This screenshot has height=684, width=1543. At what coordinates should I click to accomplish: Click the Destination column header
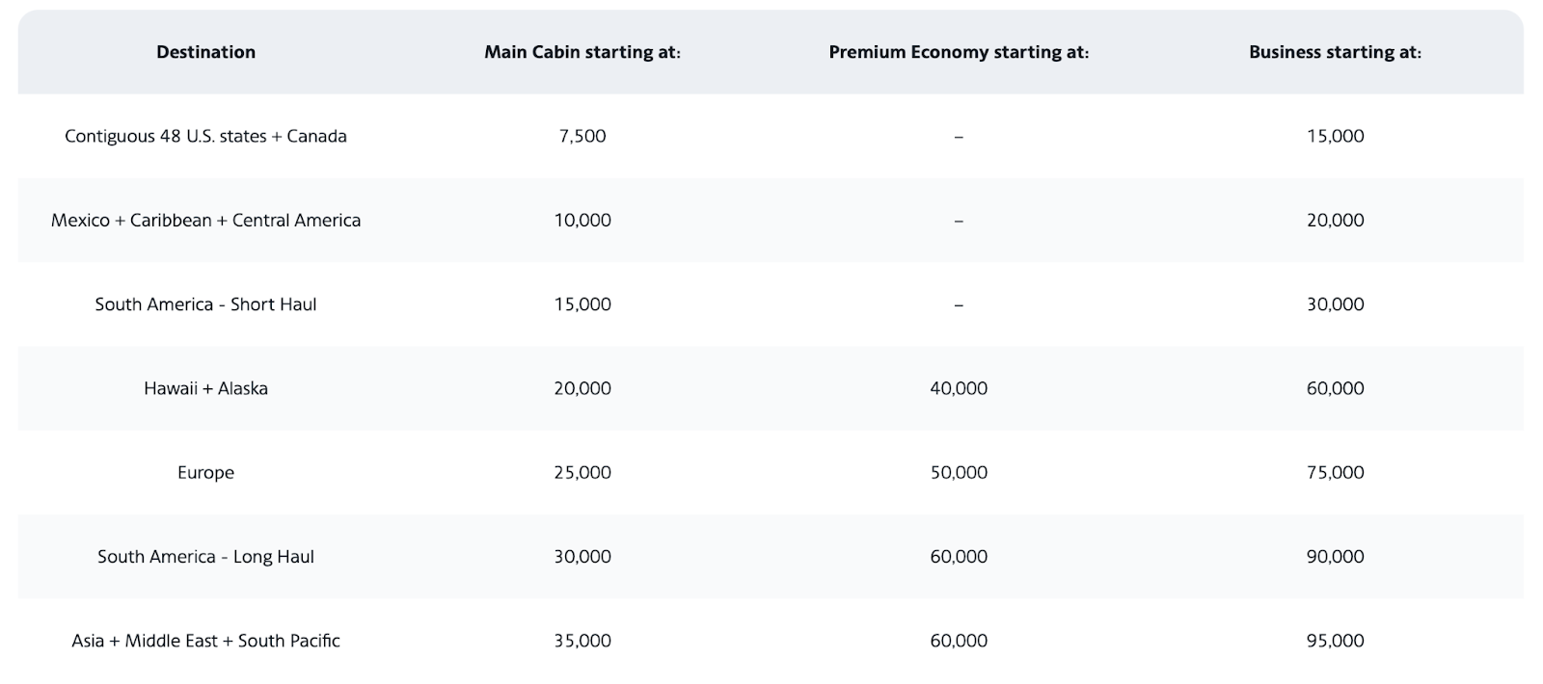(205, 52)
